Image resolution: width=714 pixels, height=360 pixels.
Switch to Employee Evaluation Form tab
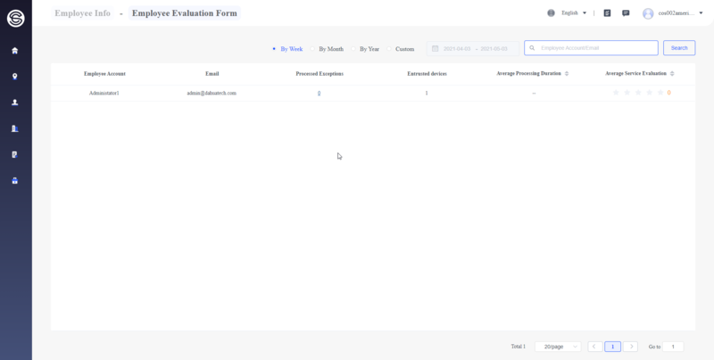coord(185,13)
